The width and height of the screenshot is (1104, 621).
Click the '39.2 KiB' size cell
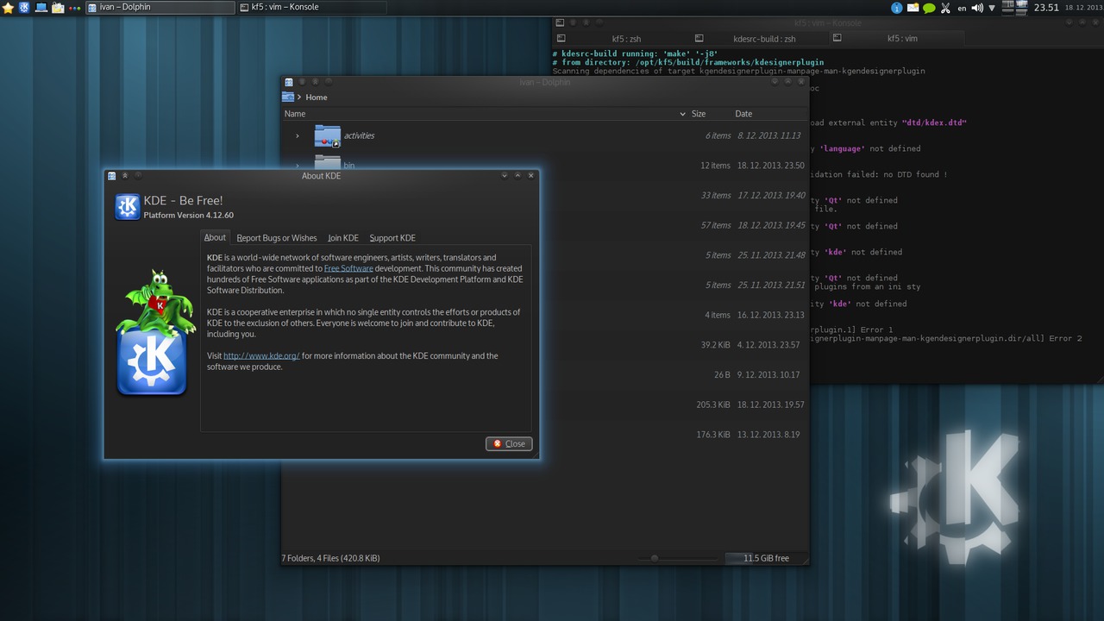coord(715,345)
